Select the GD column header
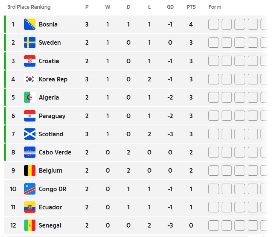 pyautogui.click(x=170, y=7)
